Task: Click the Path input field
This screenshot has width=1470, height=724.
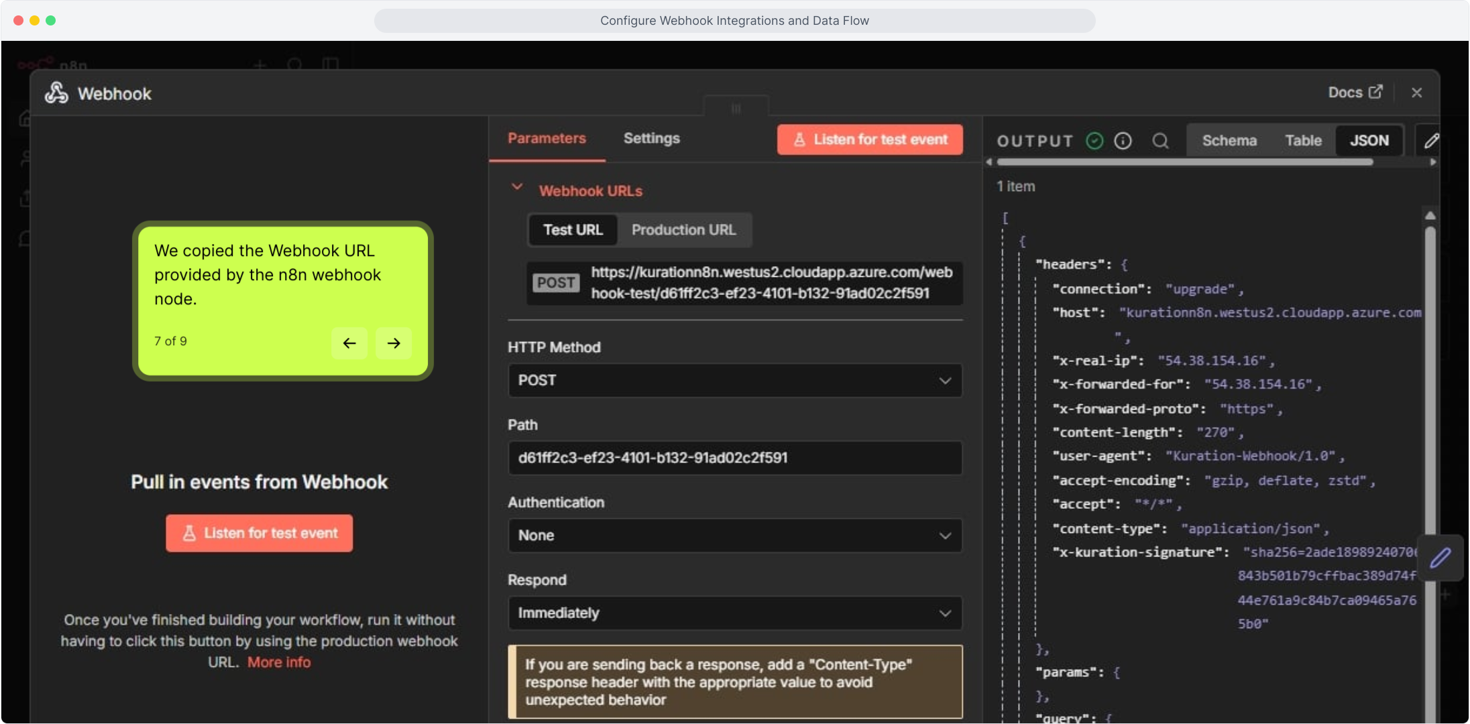Action: click(x=735, y=458)
